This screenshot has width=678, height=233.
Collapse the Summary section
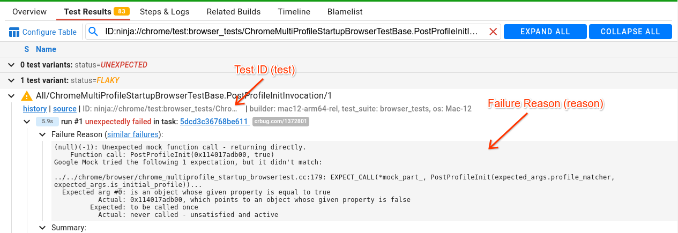pyautogui.click(x=43, y=228)
